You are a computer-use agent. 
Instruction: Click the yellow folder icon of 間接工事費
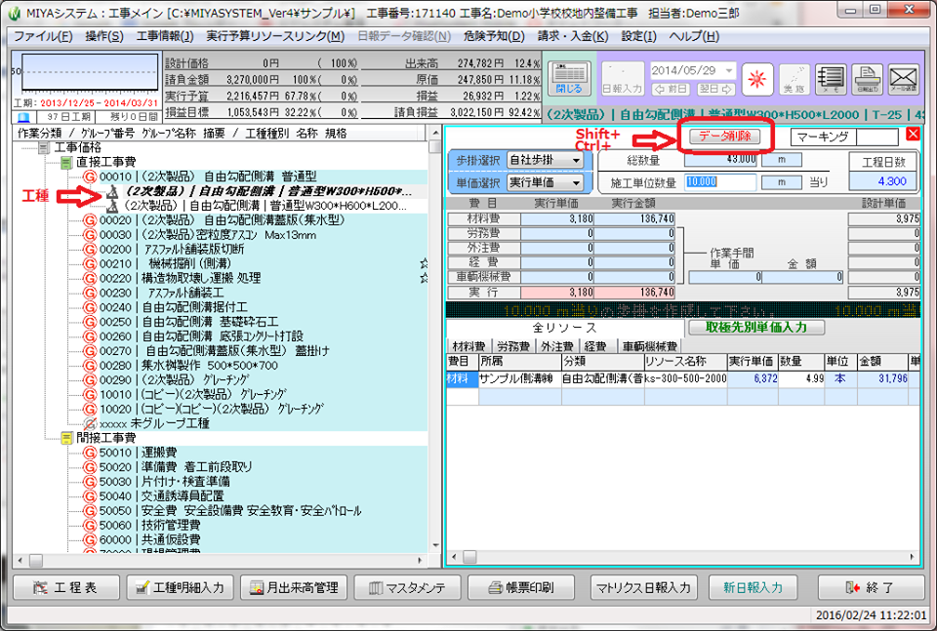tap(66, 438)
